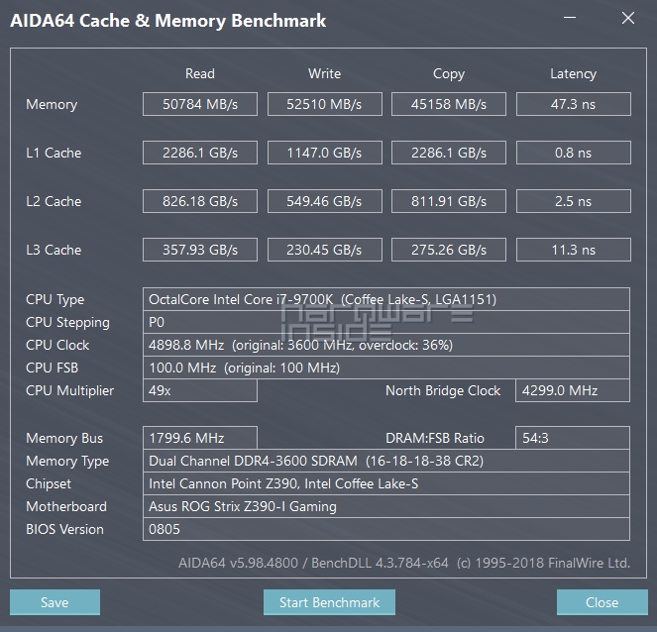Click the CPU Type information field
Screen dimensions: 657x632
[x=386, y=299]
